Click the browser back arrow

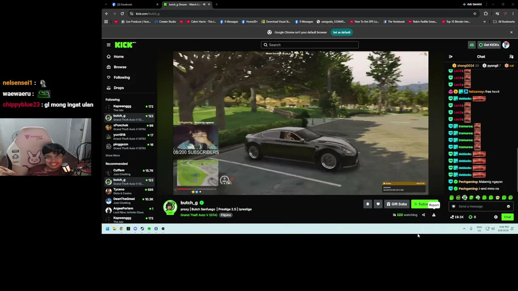tap(107, 14)
